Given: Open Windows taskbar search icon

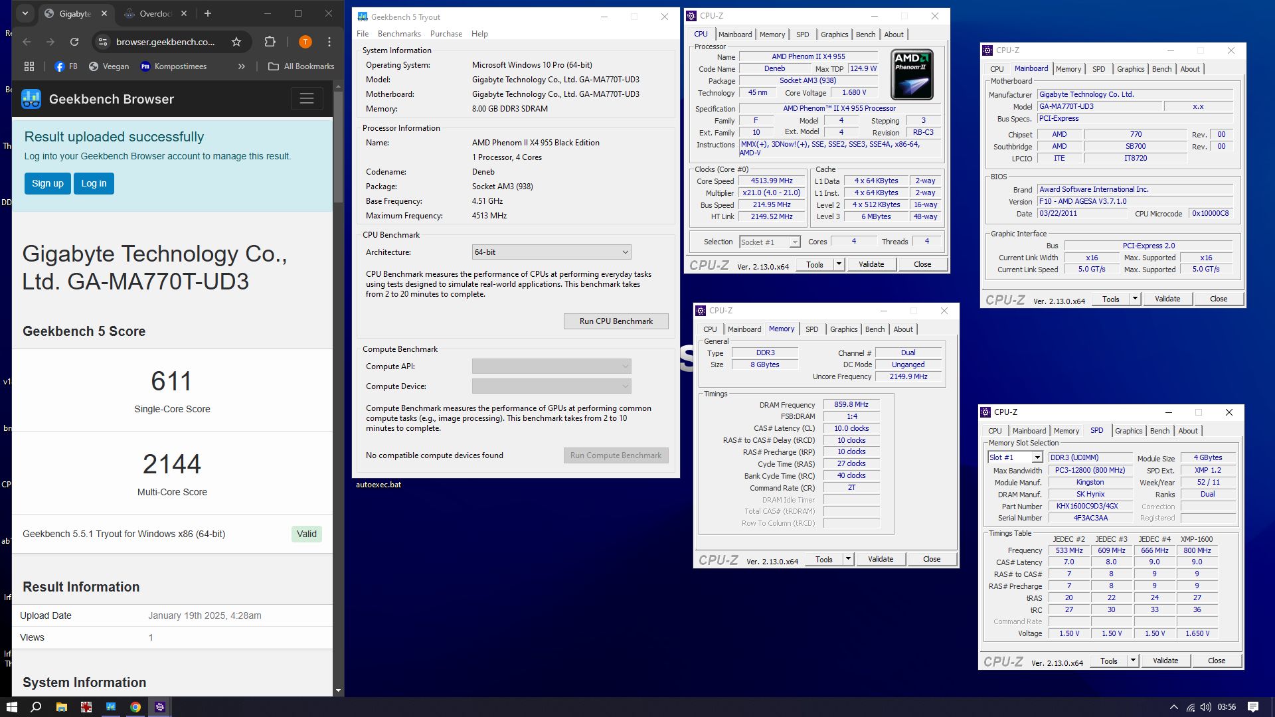Looking at the screenshot, I should (36, 707).
